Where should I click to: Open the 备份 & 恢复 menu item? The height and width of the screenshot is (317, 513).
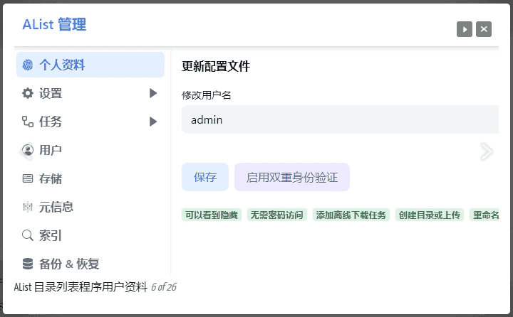tap(69, 264)
